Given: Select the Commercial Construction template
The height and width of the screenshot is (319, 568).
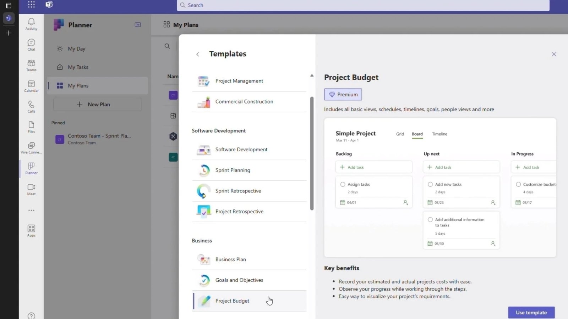Looking at the screenshot, I should coord(249,102).
